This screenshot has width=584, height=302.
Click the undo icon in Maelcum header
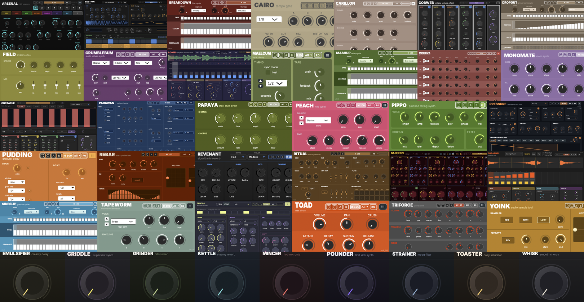[x=275, y=55]
